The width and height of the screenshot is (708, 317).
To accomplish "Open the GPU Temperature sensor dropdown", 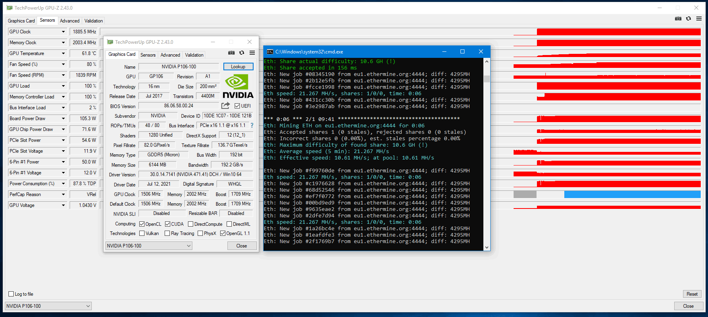I will pos(63,53).
